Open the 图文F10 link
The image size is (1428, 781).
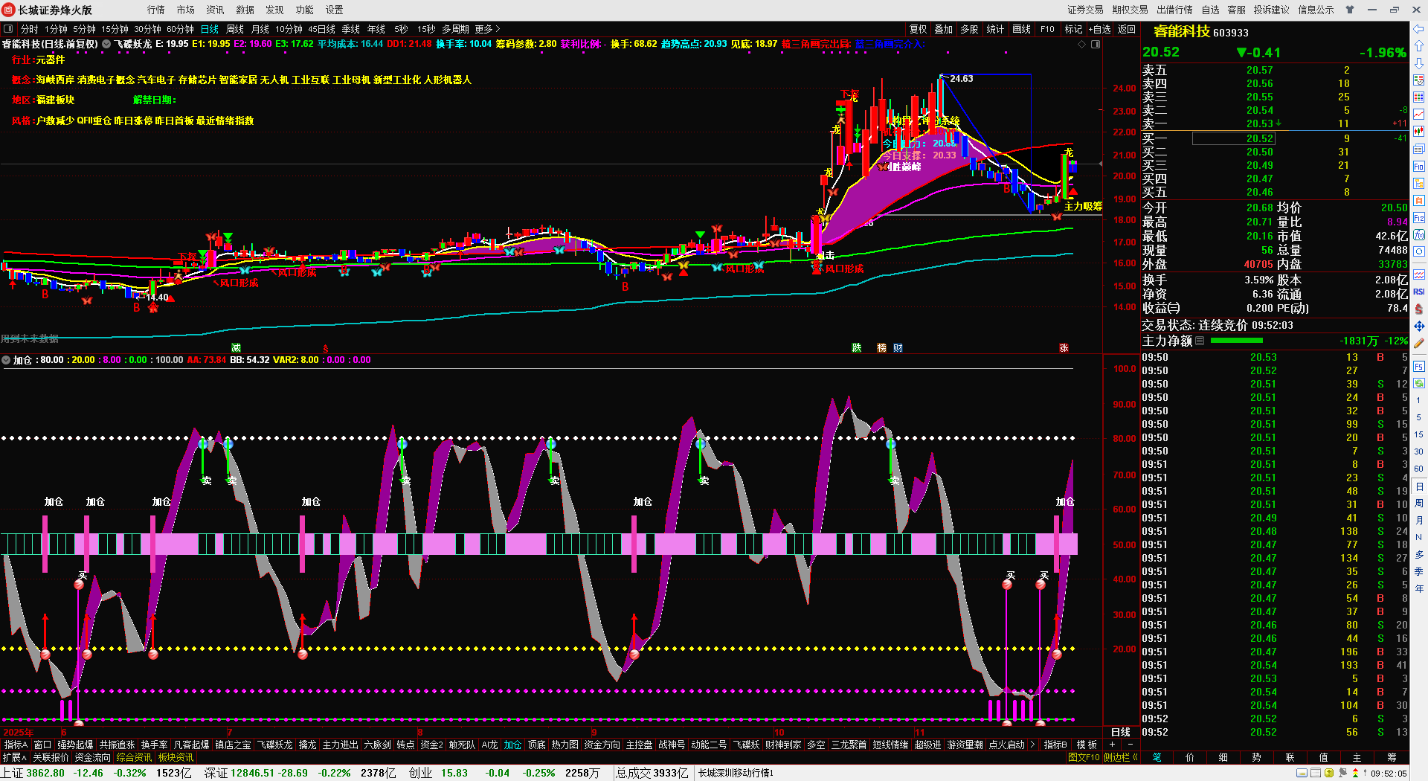pyautogui.click(x=1084, y=757)
